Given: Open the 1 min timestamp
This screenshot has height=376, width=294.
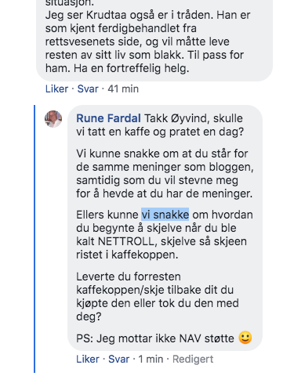Looking at the screenshot, I should tap(151, 359).
